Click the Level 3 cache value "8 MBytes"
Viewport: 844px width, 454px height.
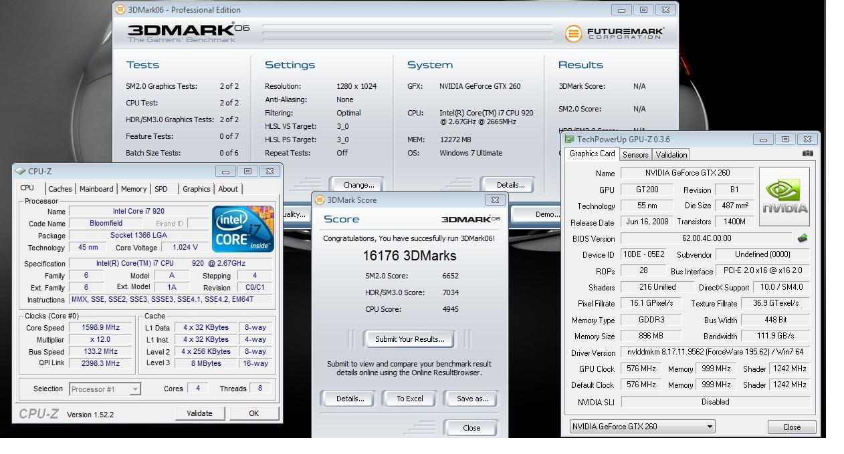coord(207,364)
